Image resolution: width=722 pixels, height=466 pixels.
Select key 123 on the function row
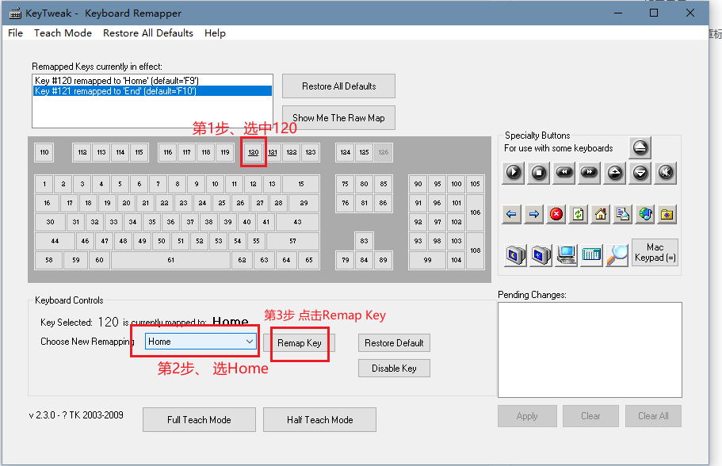point(311,152)
